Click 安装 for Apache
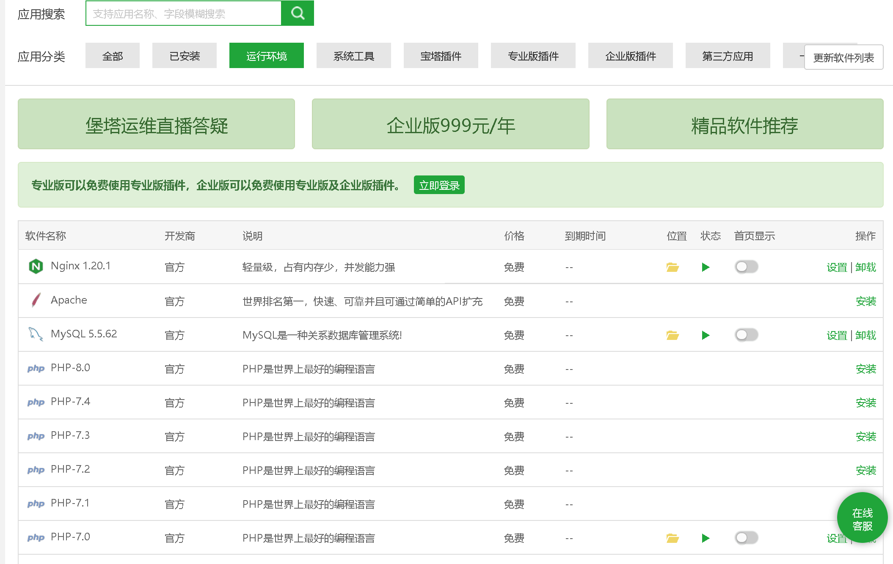 tap(866, 301)
